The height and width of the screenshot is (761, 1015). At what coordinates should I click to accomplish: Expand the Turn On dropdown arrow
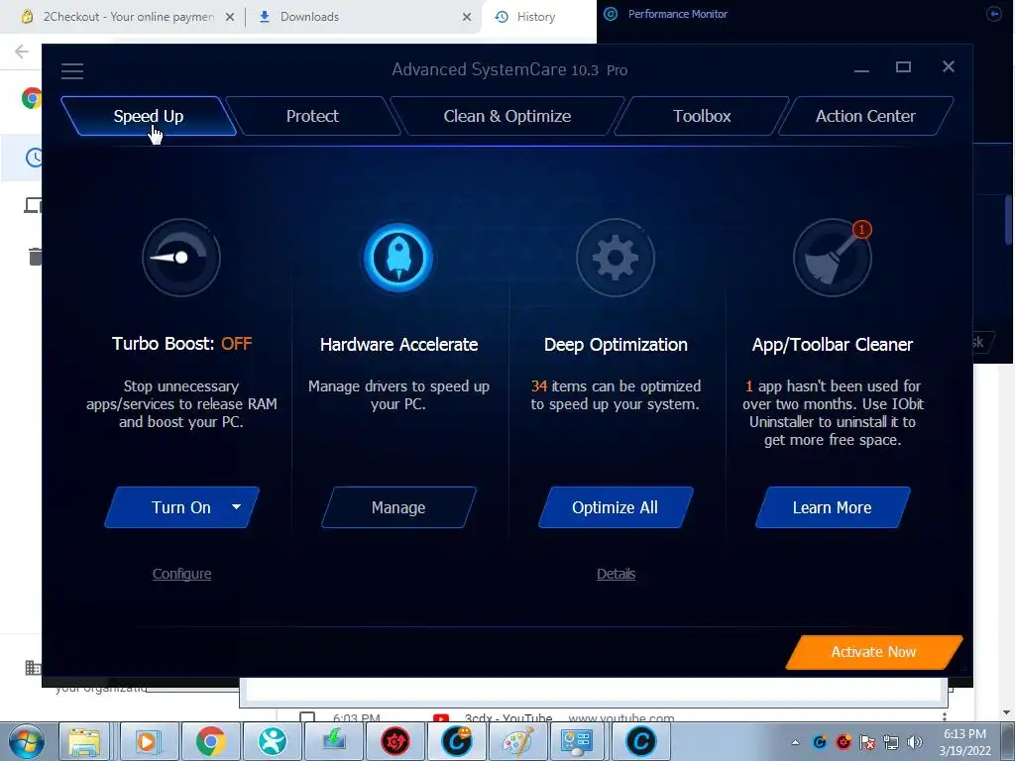(x=236, y=506)
